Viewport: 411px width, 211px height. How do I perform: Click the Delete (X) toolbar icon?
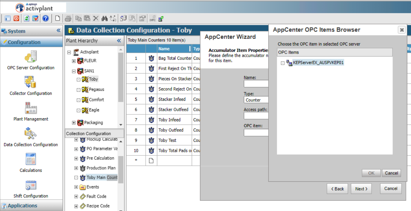point(95,18)
